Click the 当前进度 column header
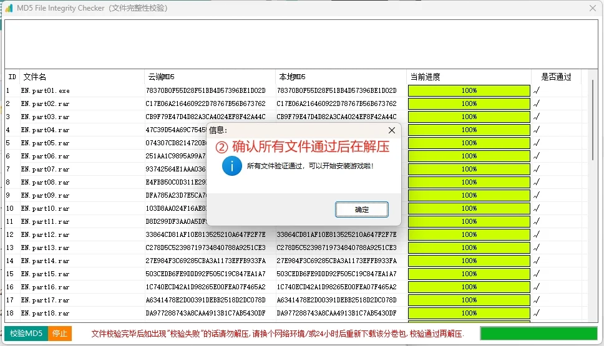Viewport: 604px width, 346px height. (x=425, y=77)
